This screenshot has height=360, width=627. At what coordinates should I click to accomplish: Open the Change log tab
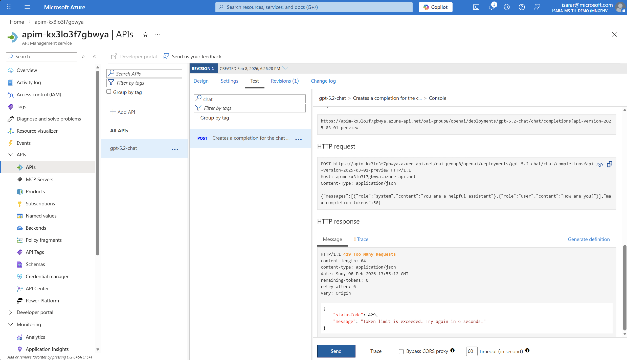[323, 81]
